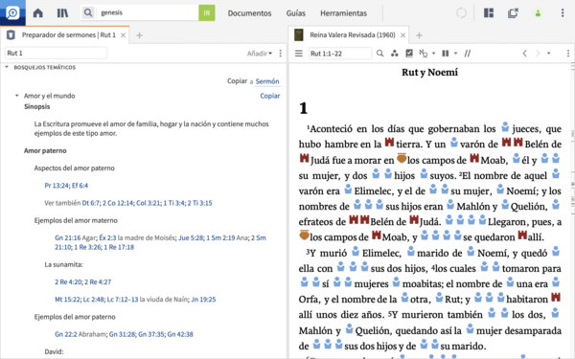Open the Ef 6:4 reference link
Image resolution: width=575 pixels, height=359 pixels.
(80, 186)
